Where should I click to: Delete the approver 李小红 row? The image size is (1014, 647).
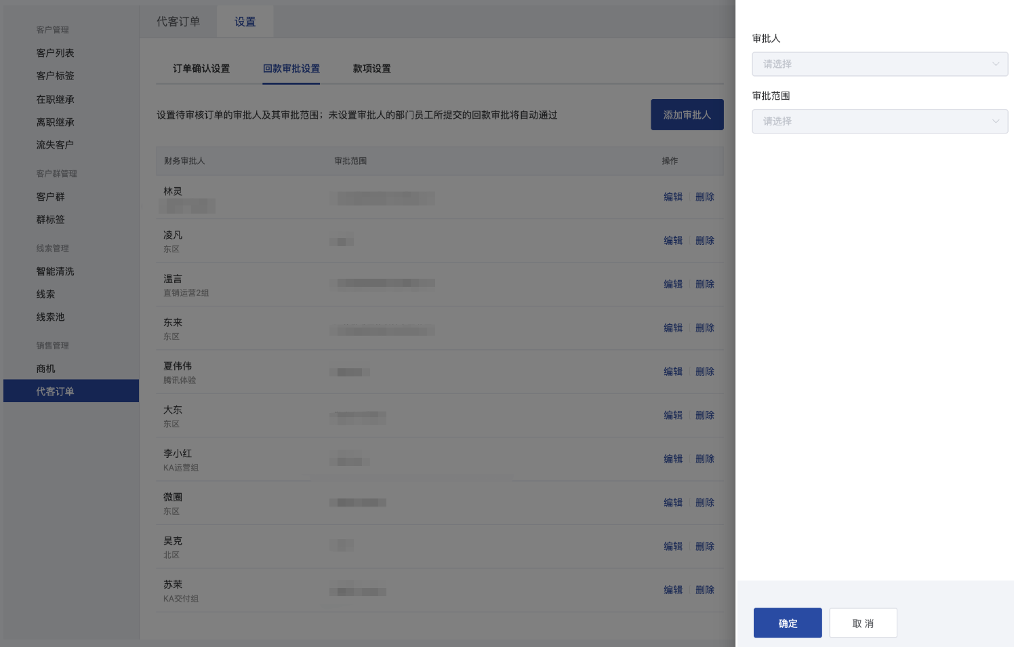coord(705,459)
